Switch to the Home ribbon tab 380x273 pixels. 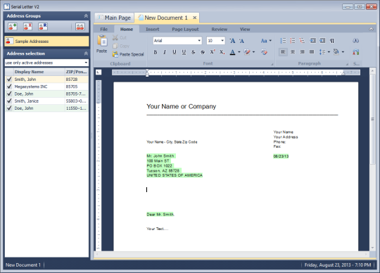tap(127, 30)
